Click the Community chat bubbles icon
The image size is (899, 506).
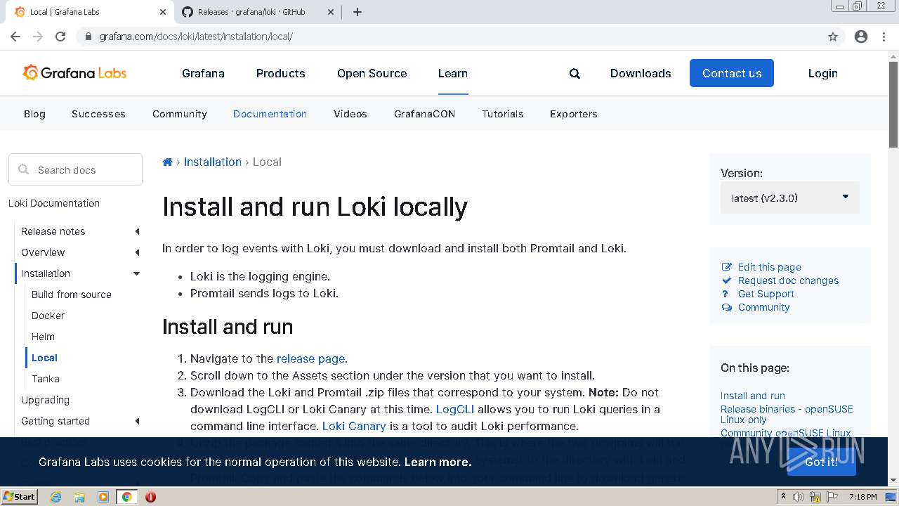(x=727, y=307)
